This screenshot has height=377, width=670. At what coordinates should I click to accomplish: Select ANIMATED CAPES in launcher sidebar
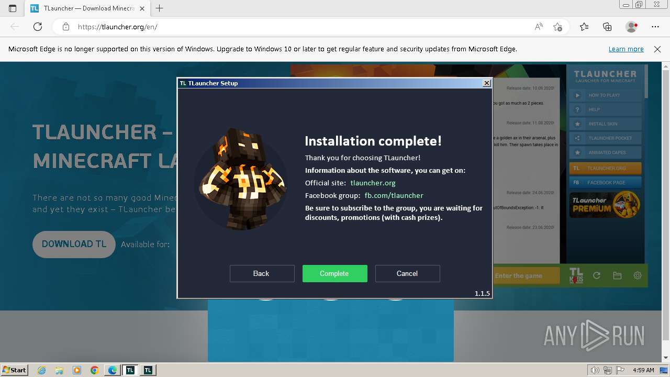[606, 152]
